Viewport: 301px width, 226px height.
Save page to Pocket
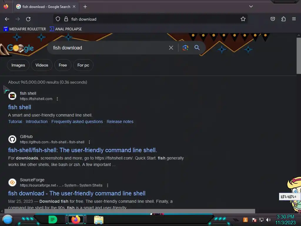[x=272, y=19]
